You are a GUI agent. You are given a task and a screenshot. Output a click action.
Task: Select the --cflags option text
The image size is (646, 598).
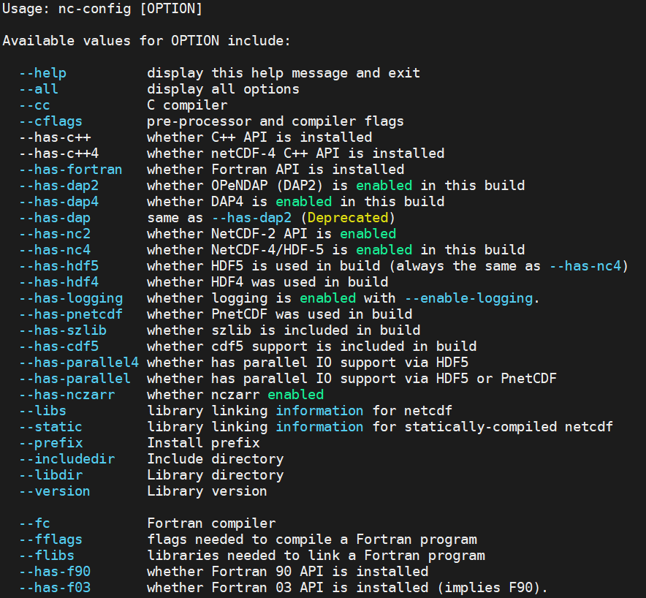click(50, 121)
